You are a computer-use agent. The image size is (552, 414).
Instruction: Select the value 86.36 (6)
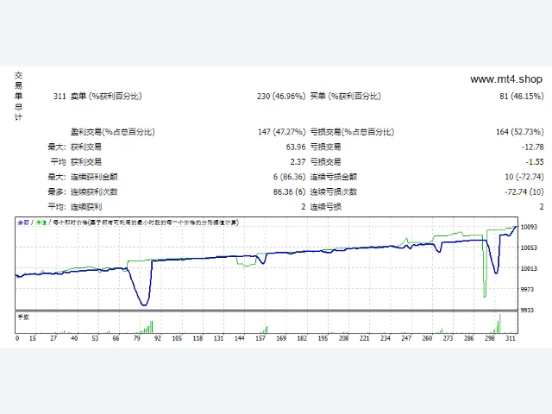290,191
